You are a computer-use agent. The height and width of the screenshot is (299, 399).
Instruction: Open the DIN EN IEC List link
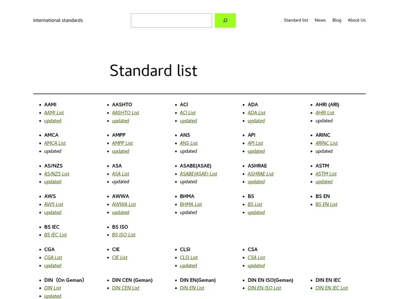tap(331, 288)
